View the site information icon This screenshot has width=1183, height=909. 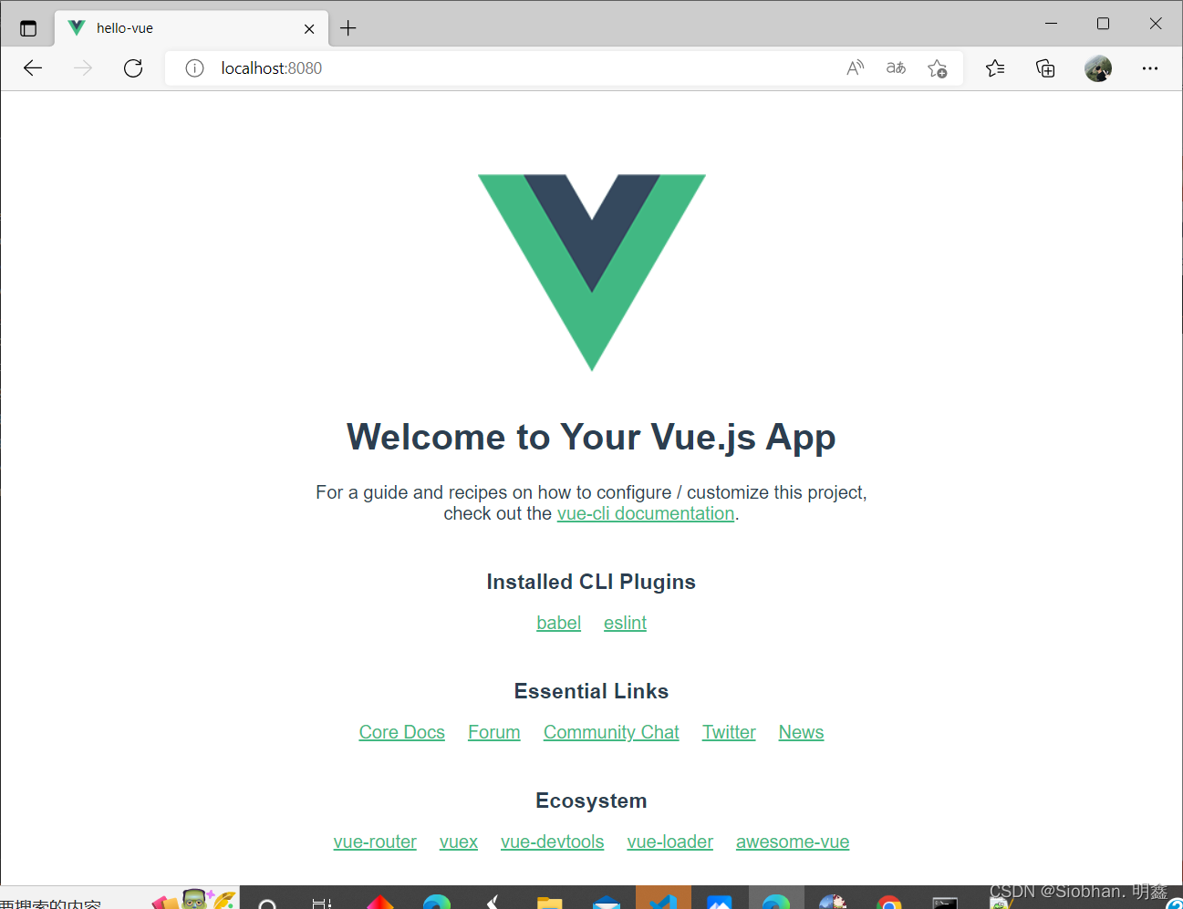coord(194,68)
